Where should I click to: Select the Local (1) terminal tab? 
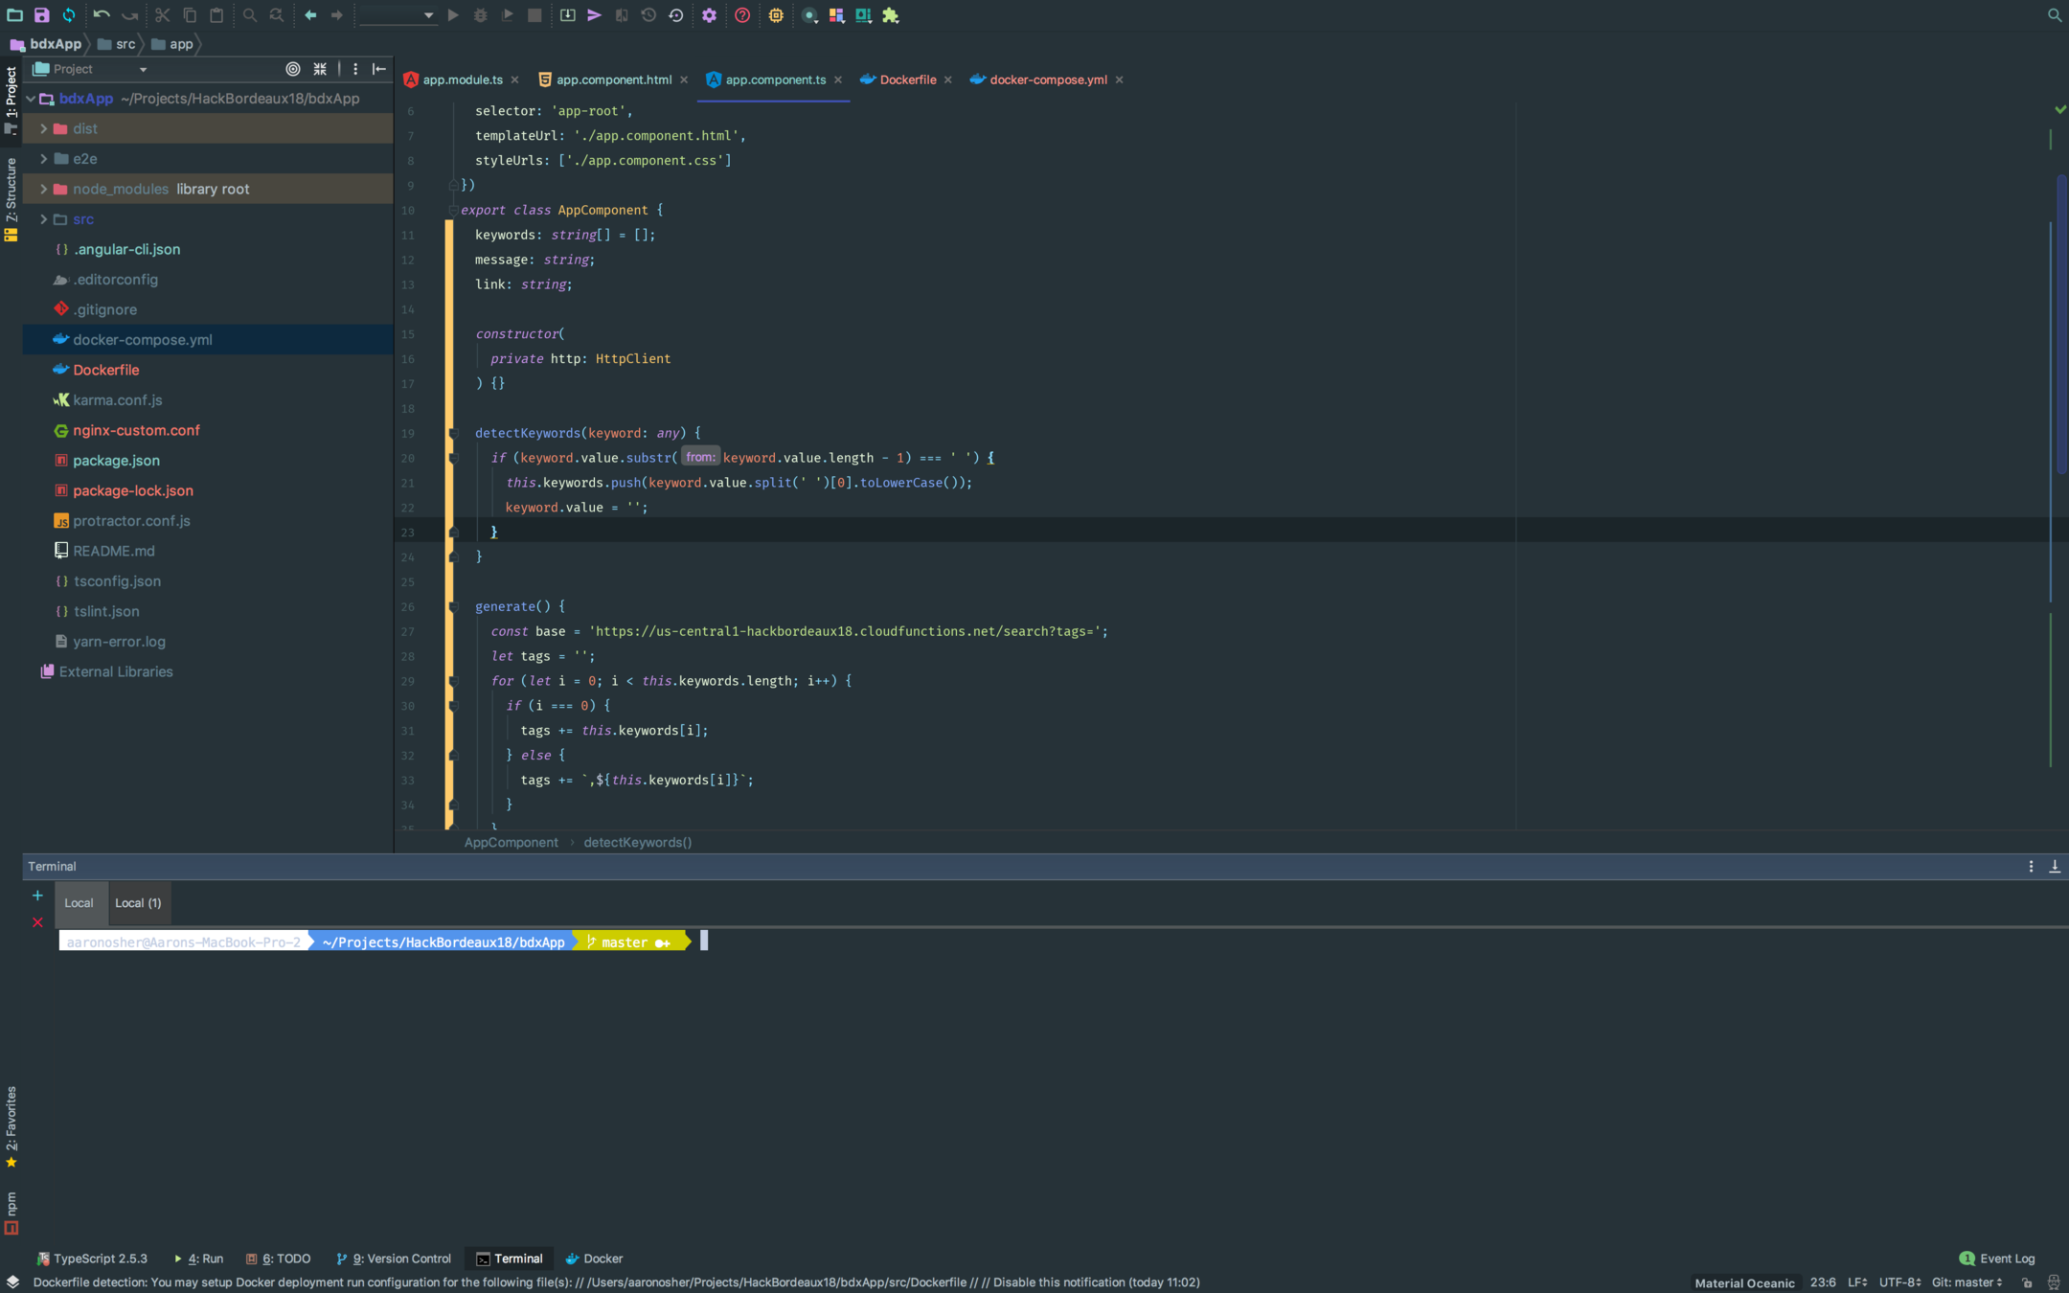coord(138,903)
